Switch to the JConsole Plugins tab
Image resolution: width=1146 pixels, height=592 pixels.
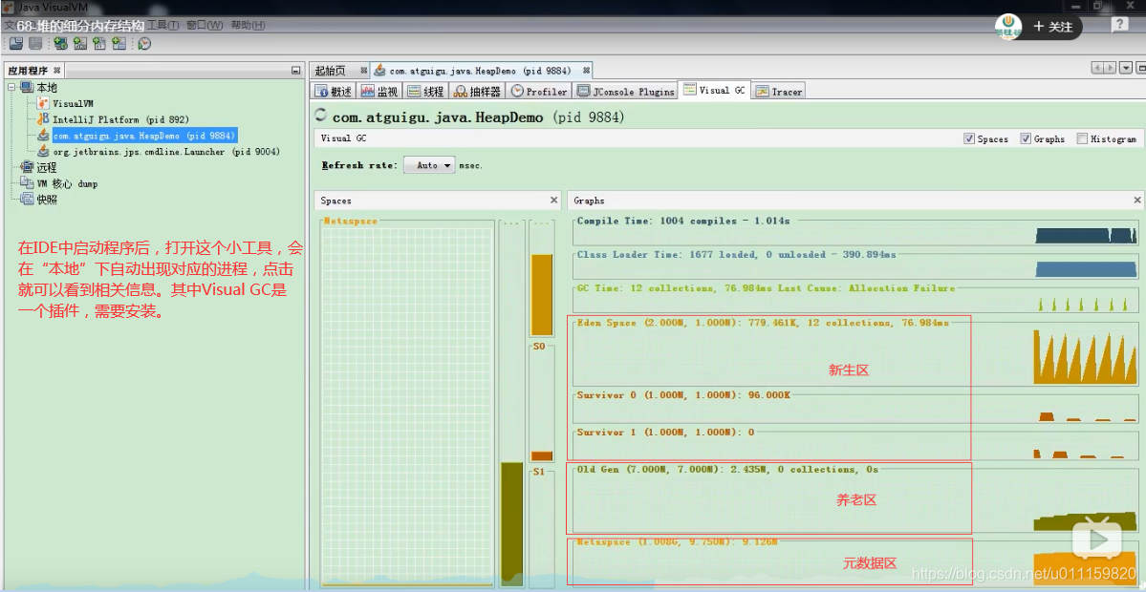626,92
